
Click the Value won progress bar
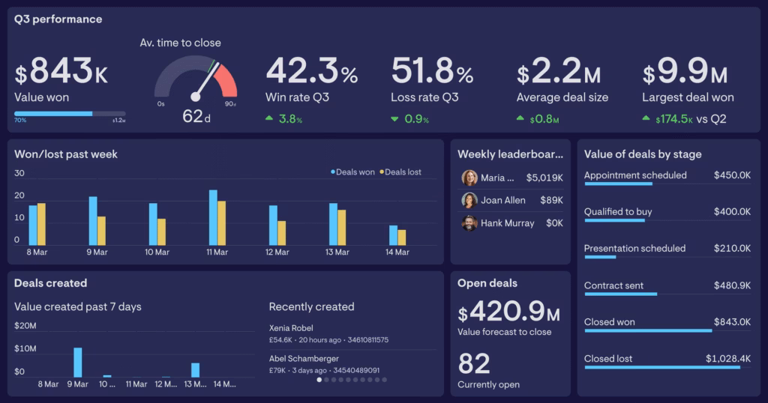point(69,114)
